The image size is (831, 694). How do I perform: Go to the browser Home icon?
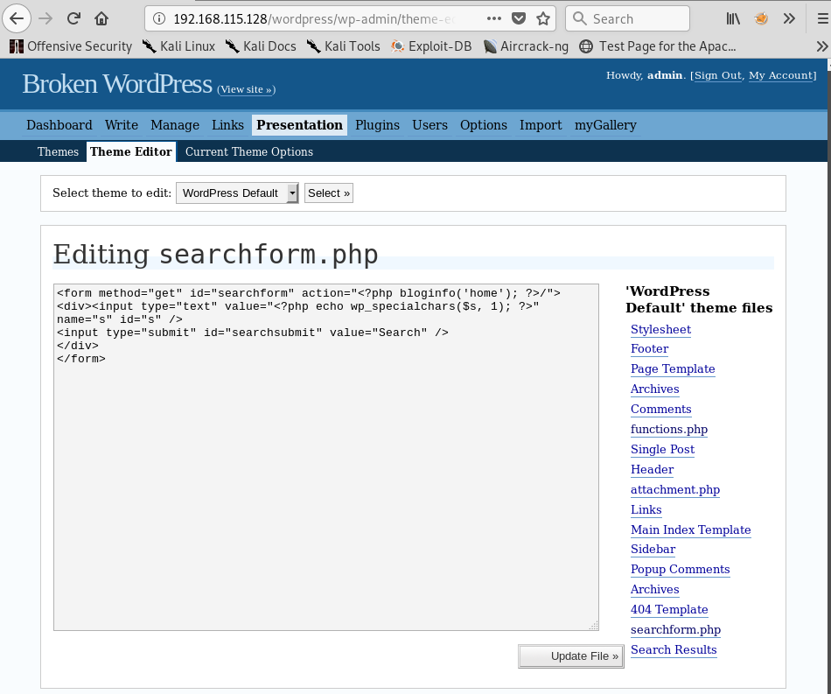click(x=101, y=18)
